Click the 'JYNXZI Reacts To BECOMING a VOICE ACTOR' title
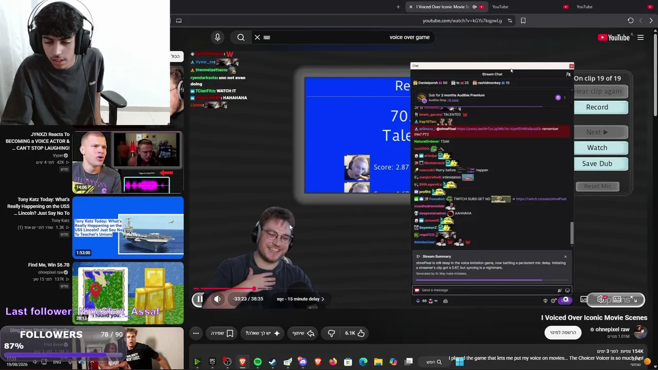The width and height of the screenshot is (658, 370). (x=36, y=141)
